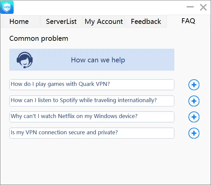Expand the Spotify question with plus button
Viewport: 211px width, 185px height.
(194, 101)
